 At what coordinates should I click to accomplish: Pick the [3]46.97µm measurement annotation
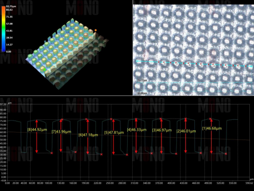[x=162, y=130]
